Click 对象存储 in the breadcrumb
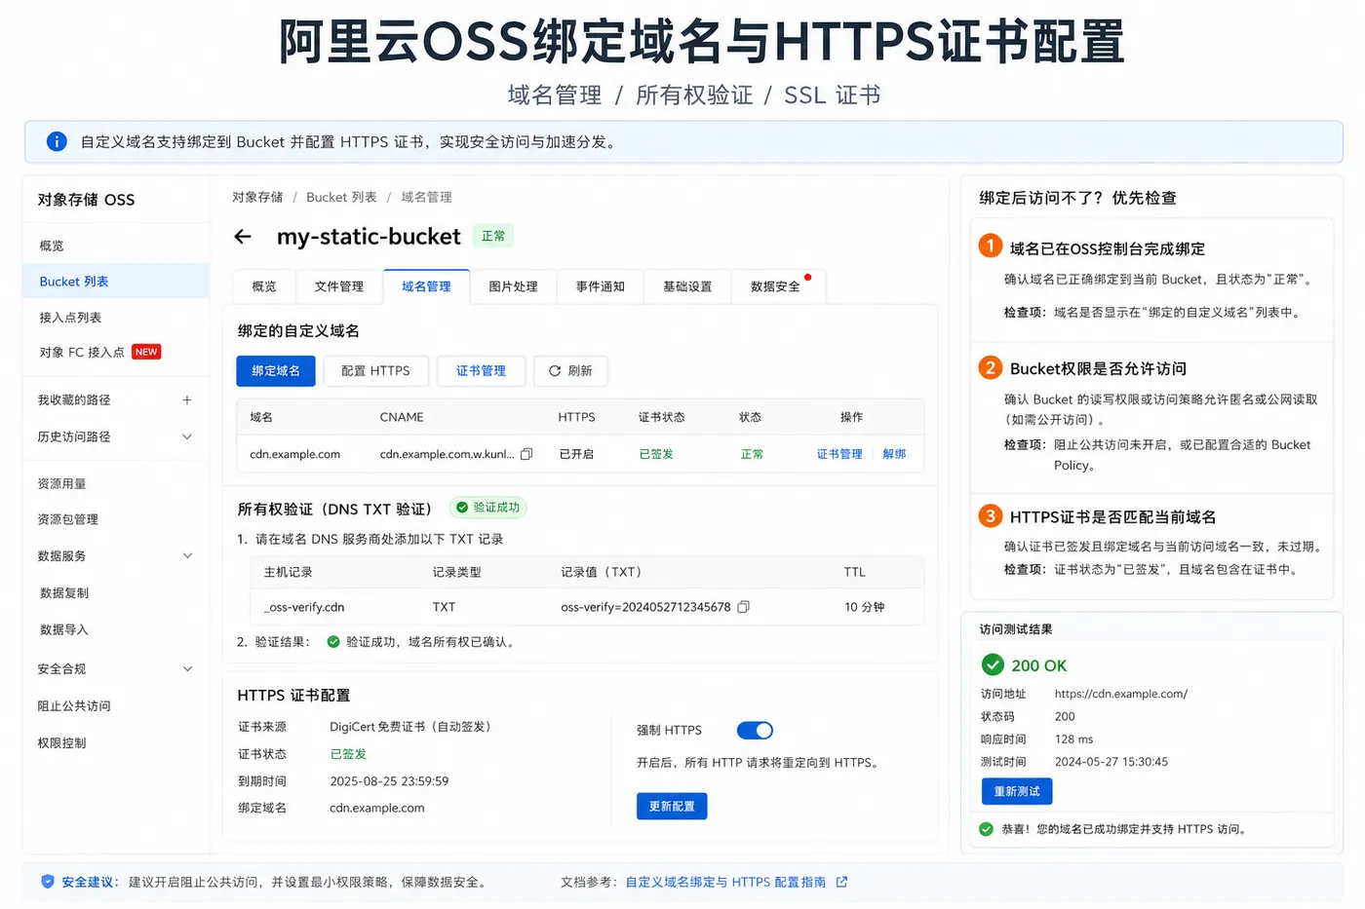The height and width of the screenshot is (909, 1365). click(x=257, y=197)
